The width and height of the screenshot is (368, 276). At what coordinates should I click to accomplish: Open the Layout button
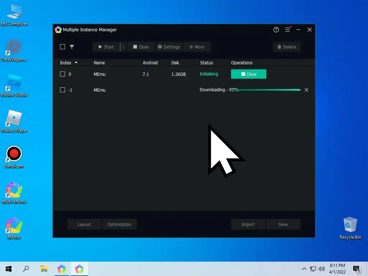click(84, 224)
